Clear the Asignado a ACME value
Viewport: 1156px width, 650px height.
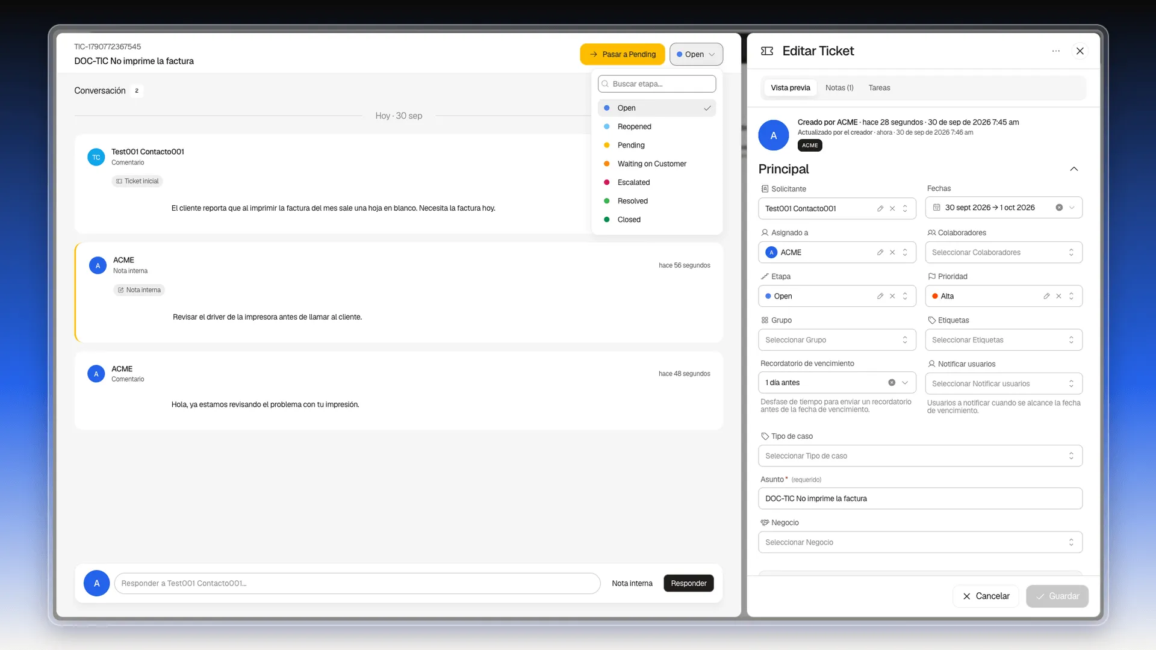(x=892, y=252)
